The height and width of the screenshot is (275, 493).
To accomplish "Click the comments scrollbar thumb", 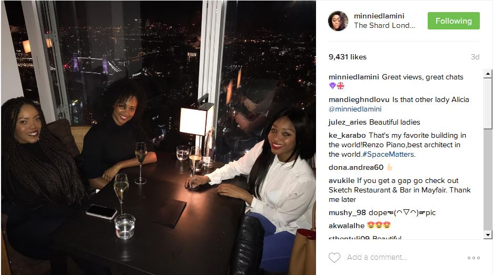I will (x=488, y=103).
